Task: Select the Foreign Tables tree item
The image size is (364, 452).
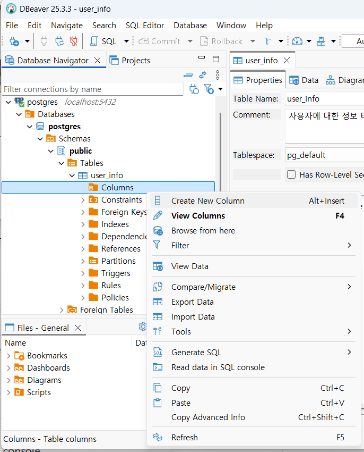Action: click(x=106, y=310)
